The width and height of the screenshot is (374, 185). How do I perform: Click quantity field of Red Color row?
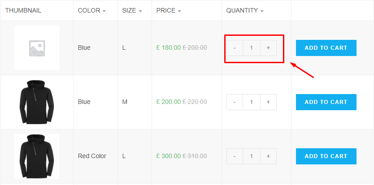252,156
